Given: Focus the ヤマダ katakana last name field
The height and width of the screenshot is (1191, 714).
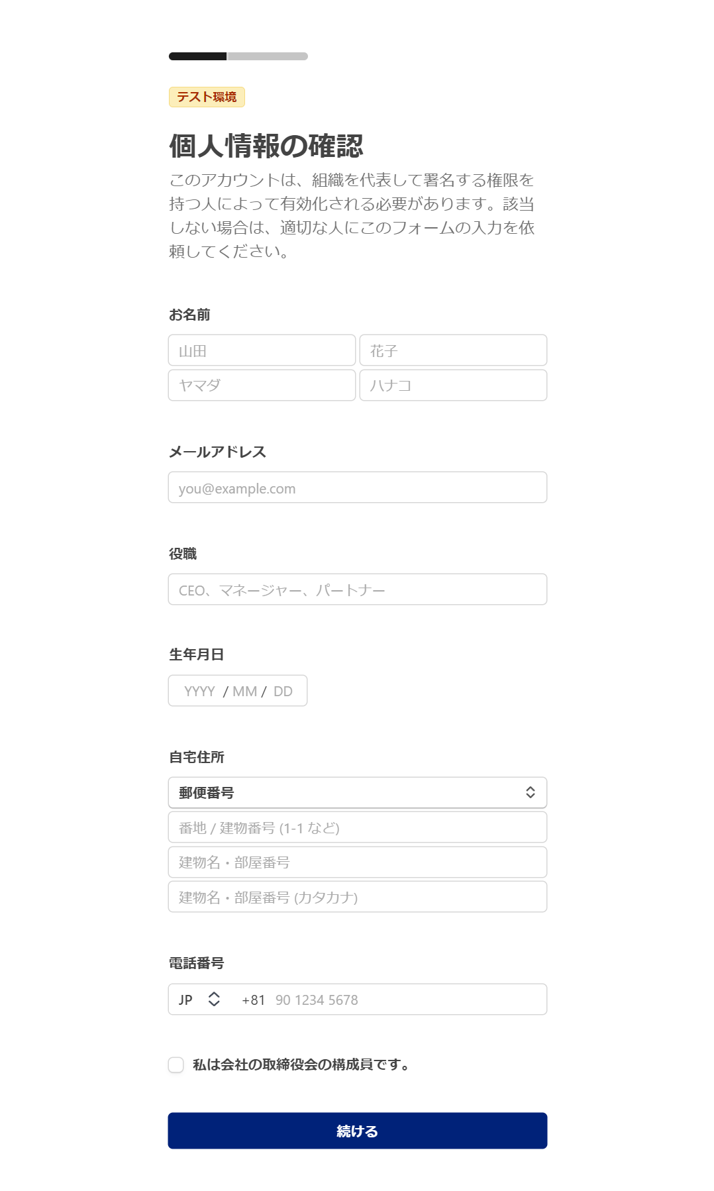Looking at the screenshot, I should 262,386.
